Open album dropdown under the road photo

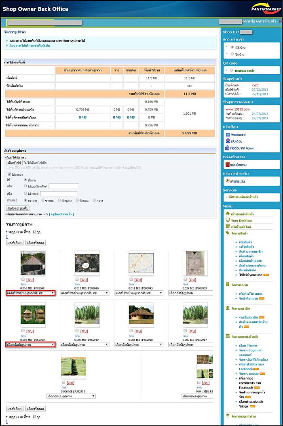(x=30, y=293)
